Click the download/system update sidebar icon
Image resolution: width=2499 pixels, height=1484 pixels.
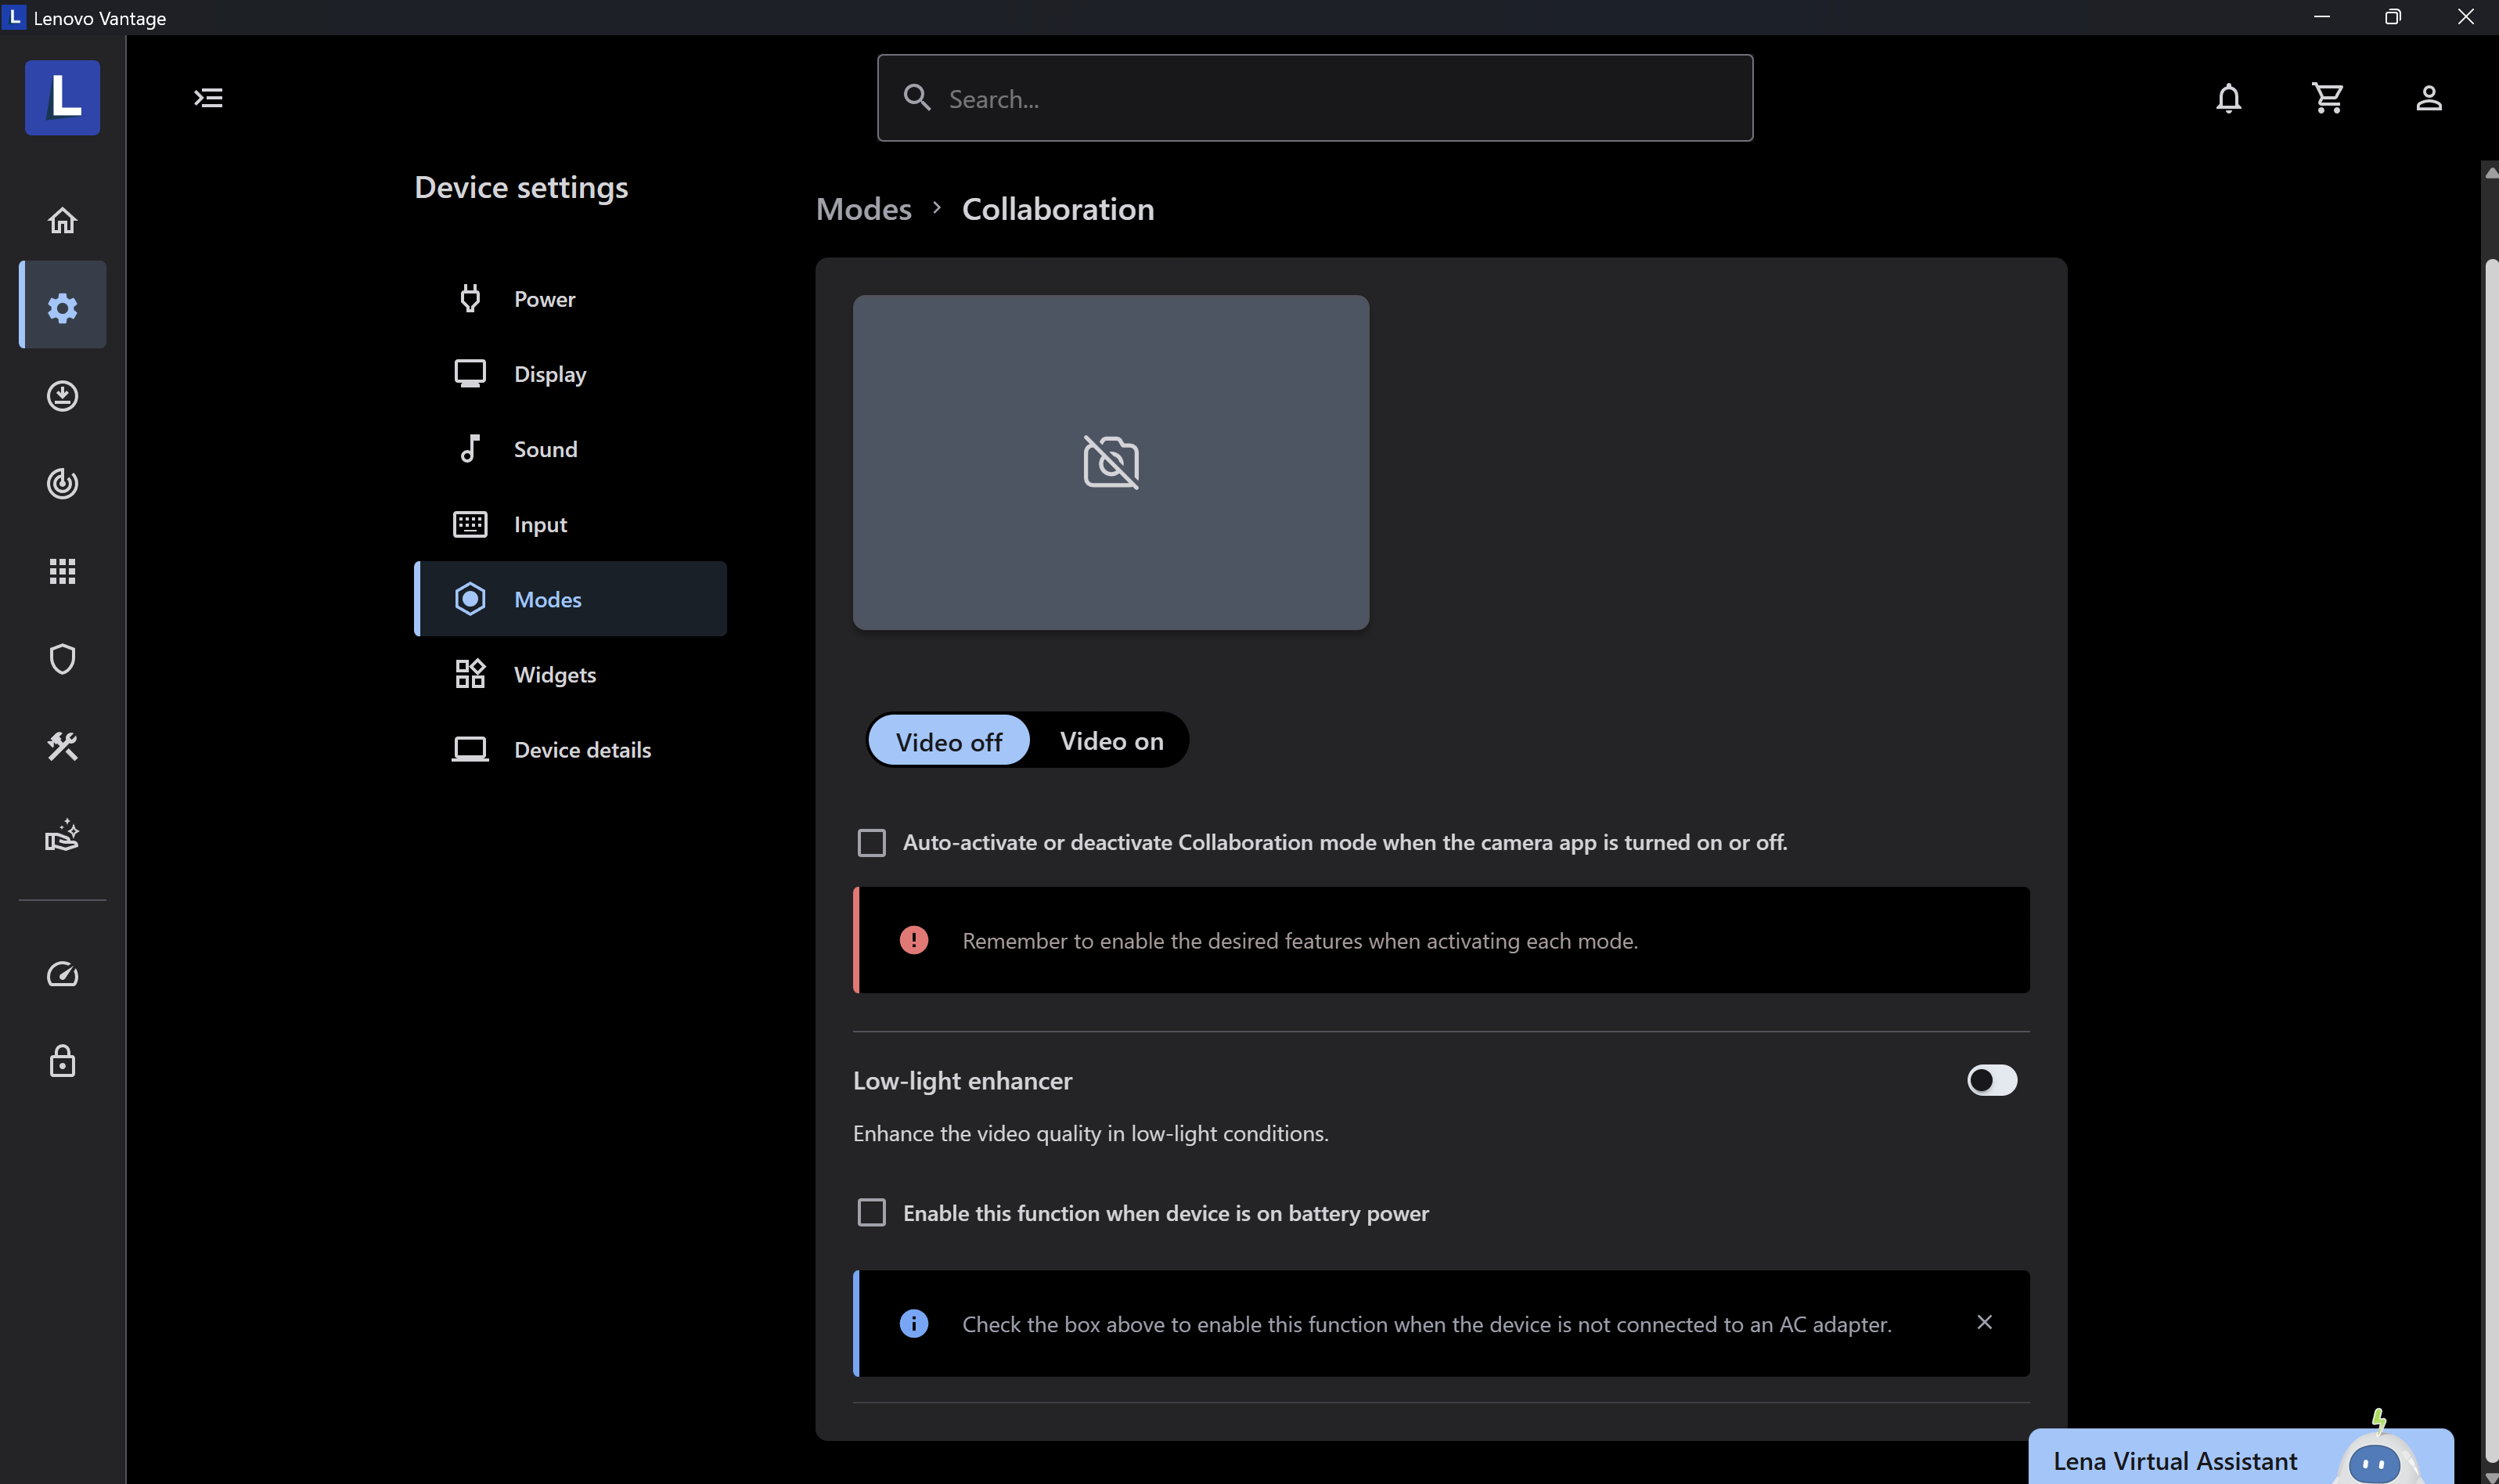[62, 396]
